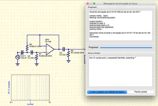158x106 pixels.
Task: Select the AC voltage source symbol
Action: point(18,57)
